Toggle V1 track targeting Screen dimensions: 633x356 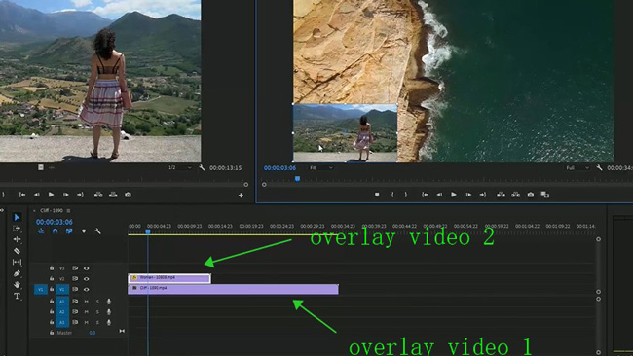(62, 290)
